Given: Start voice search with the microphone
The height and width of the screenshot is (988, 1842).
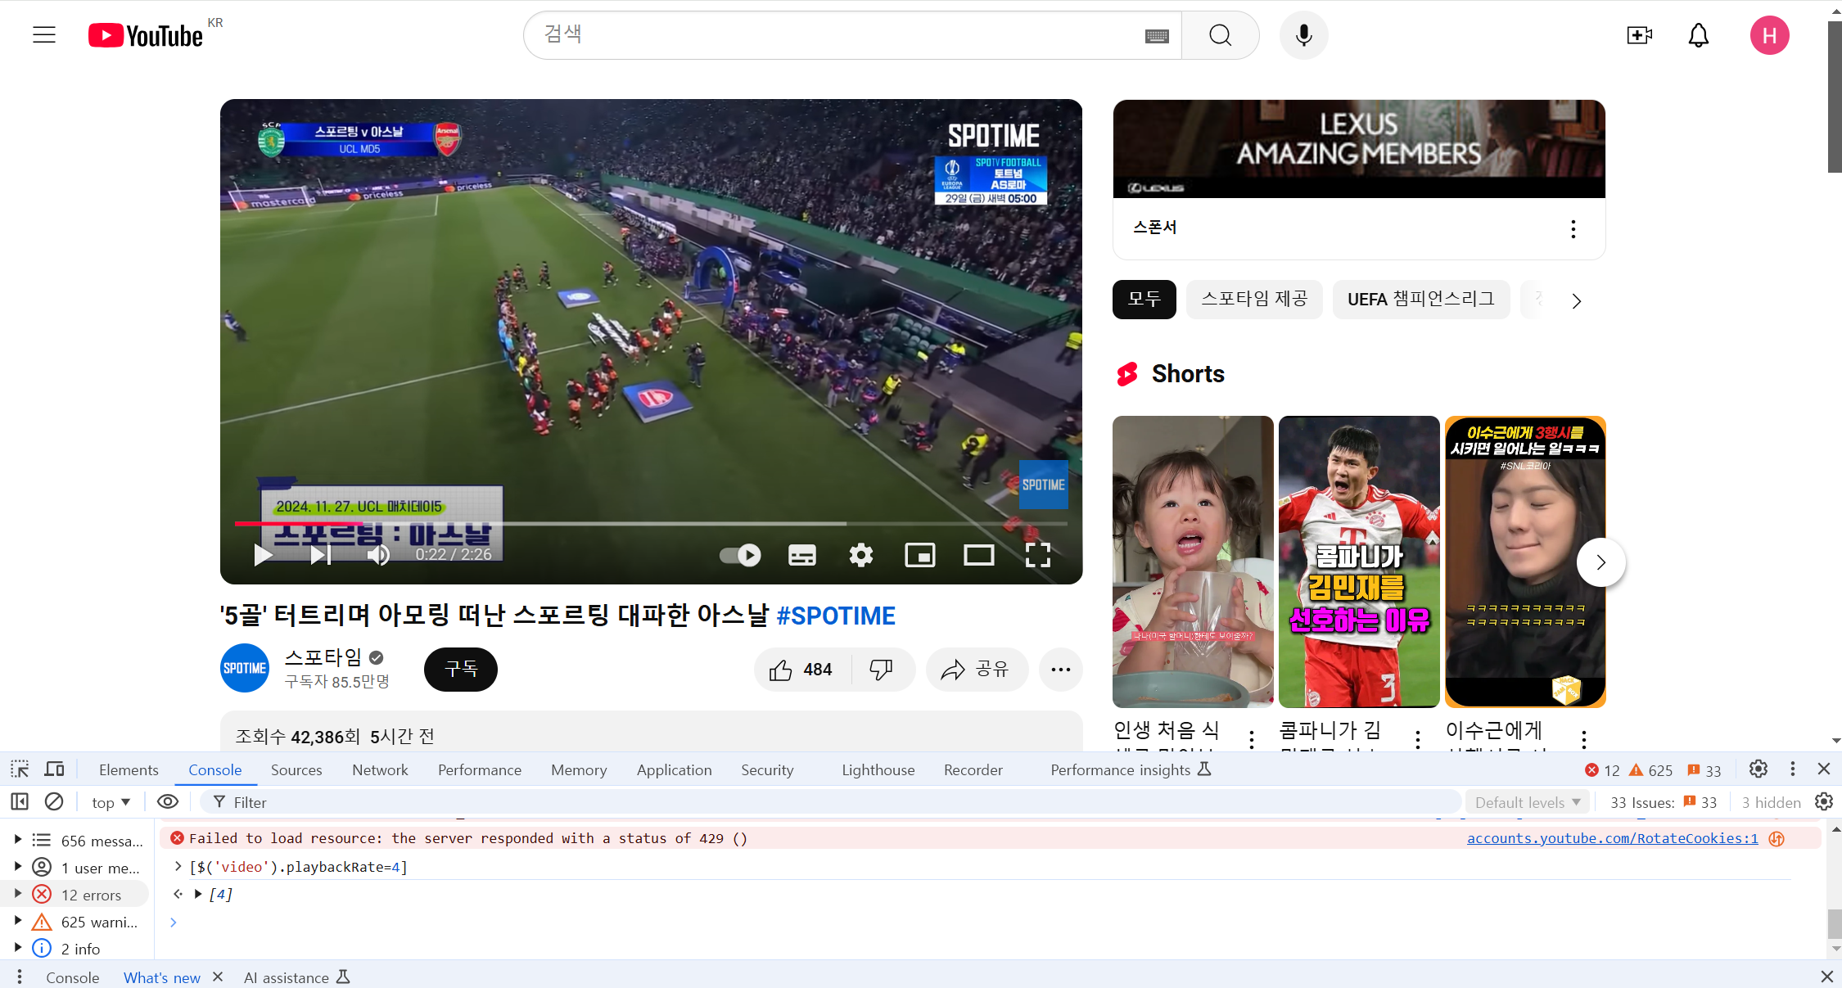Looking at the screenshot, I should [x=1303, y=35].
